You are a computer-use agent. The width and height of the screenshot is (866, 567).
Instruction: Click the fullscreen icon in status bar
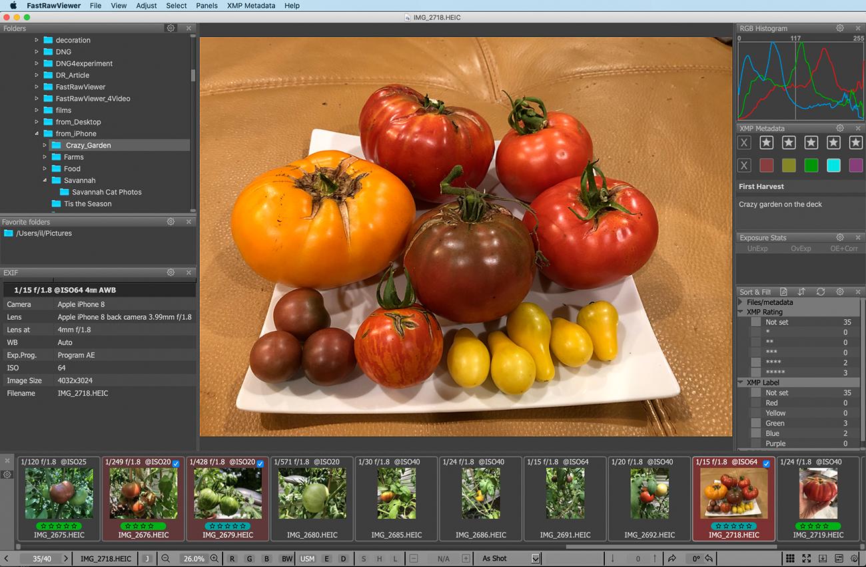tap(806, 558)
